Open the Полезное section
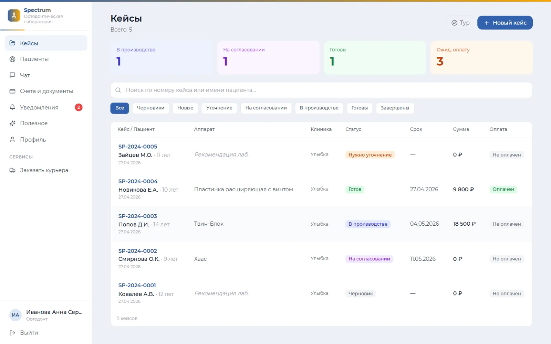 click(x=46, y=123)
